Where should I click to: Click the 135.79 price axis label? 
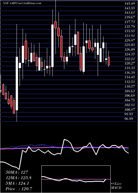(x=129, y=26)
